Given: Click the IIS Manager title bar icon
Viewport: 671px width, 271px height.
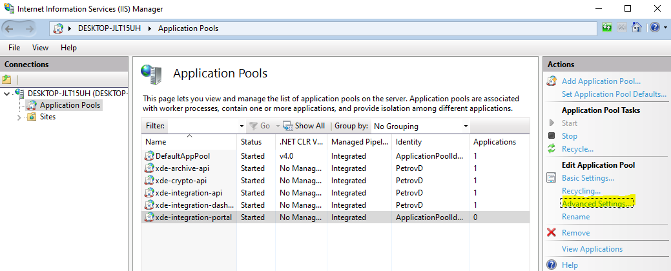Looking at the screenshot, I should pyautogui.click(x=8, y=8).
